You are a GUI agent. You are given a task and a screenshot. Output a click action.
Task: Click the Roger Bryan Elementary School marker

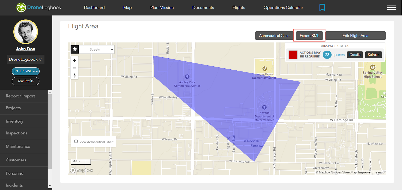tap(265, 69)
